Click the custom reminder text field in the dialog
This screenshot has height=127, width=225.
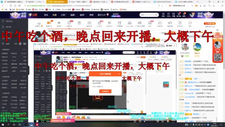105,87
